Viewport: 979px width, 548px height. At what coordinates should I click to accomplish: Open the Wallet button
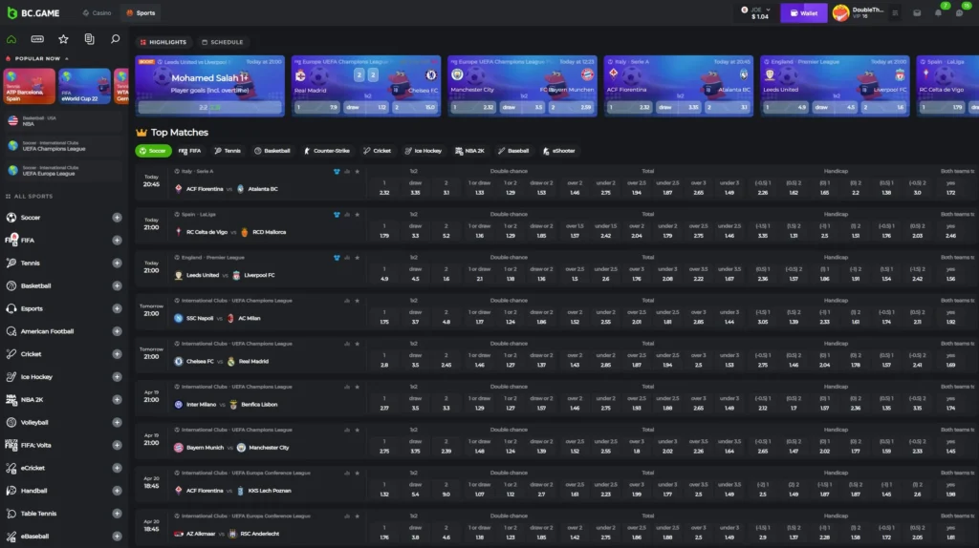tap(803, 12)
